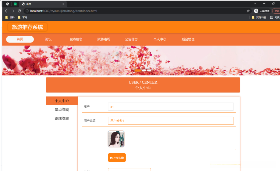Click the address bar URL
The width and height of the screenshot is (280, 171).
coord(64,11)
